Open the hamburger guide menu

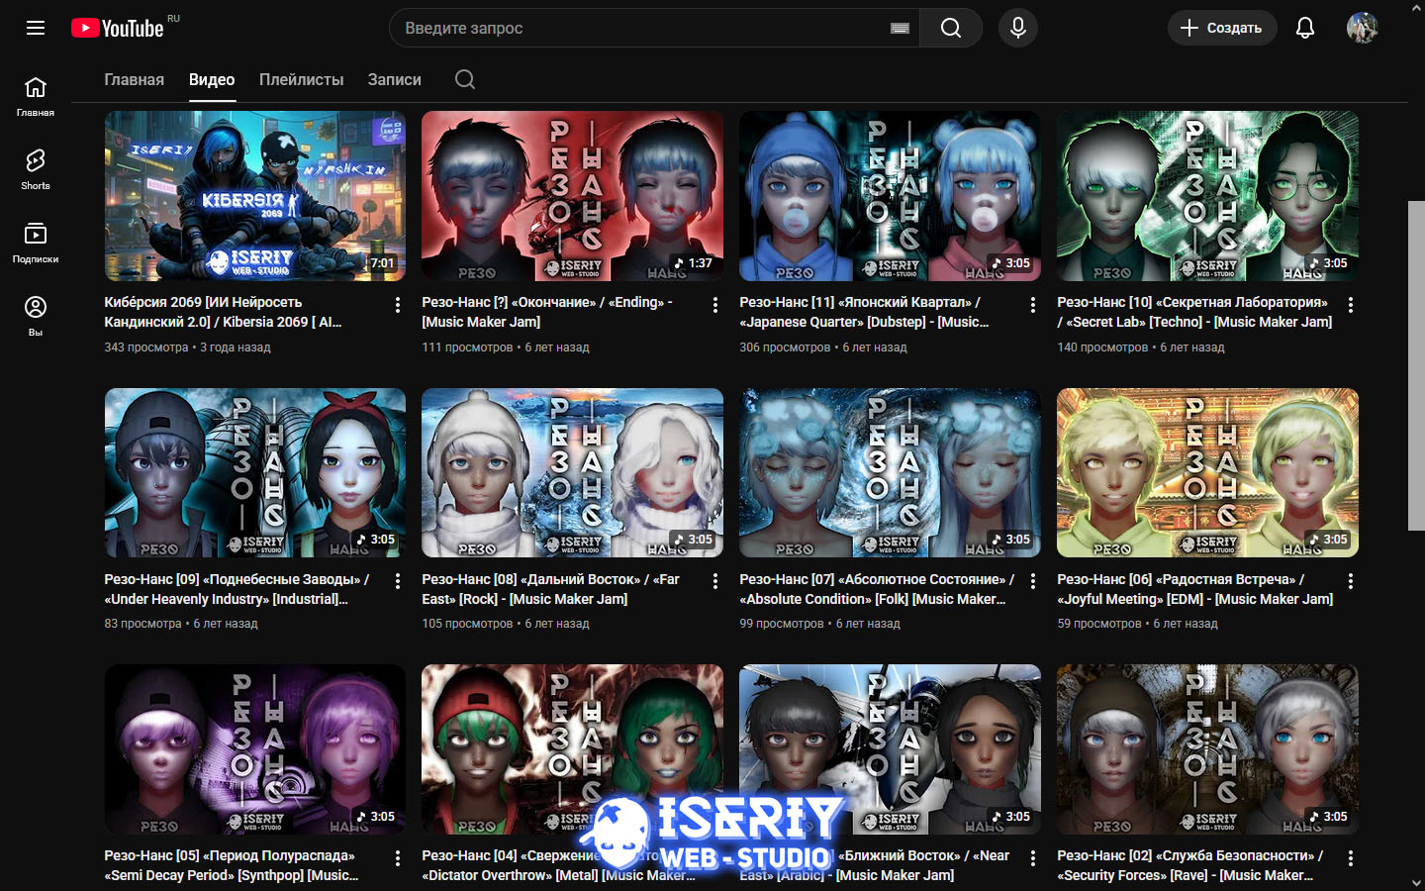[x=36, y=28]
